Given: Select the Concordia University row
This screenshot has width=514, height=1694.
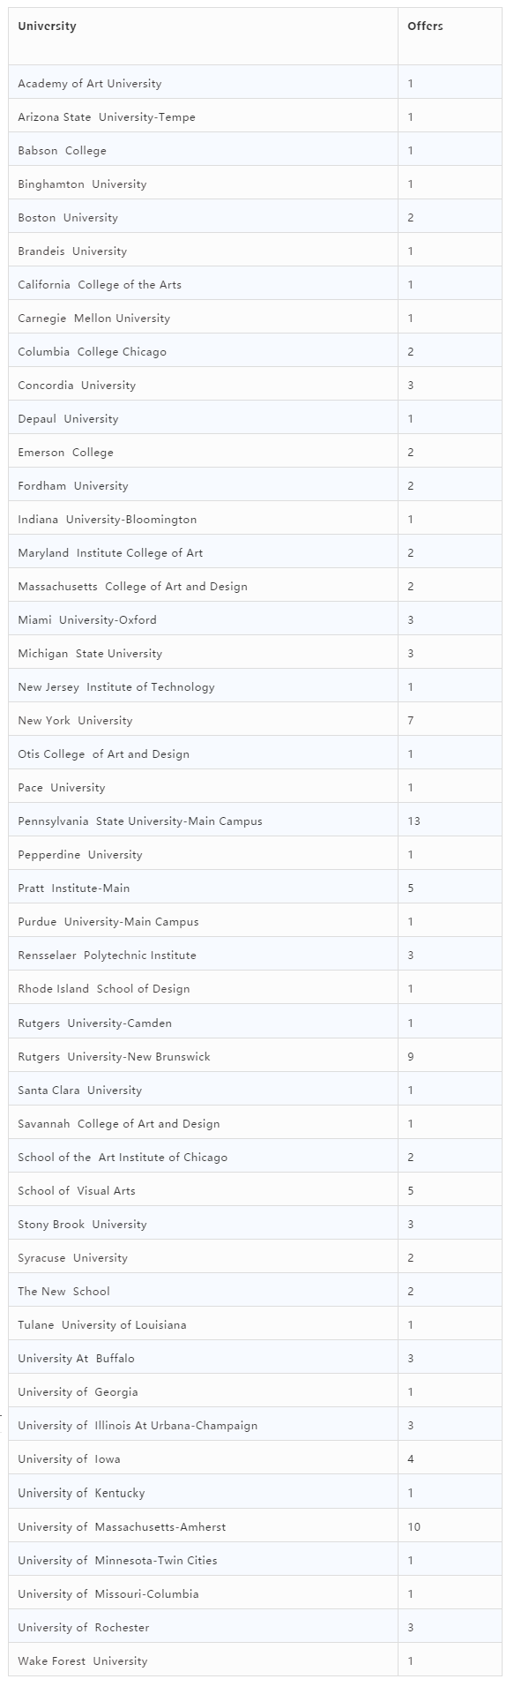Looking at the screenshot, I should (256, 385).
